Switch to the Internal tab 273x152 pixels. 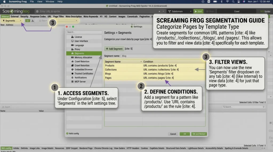5,16
